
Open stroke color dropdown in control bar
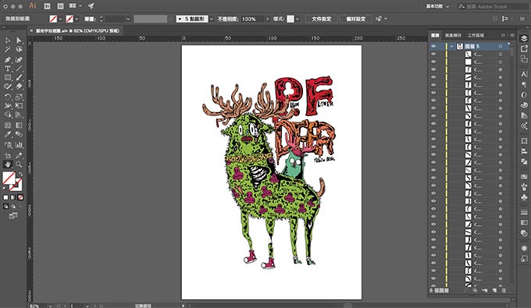[77, 19]
